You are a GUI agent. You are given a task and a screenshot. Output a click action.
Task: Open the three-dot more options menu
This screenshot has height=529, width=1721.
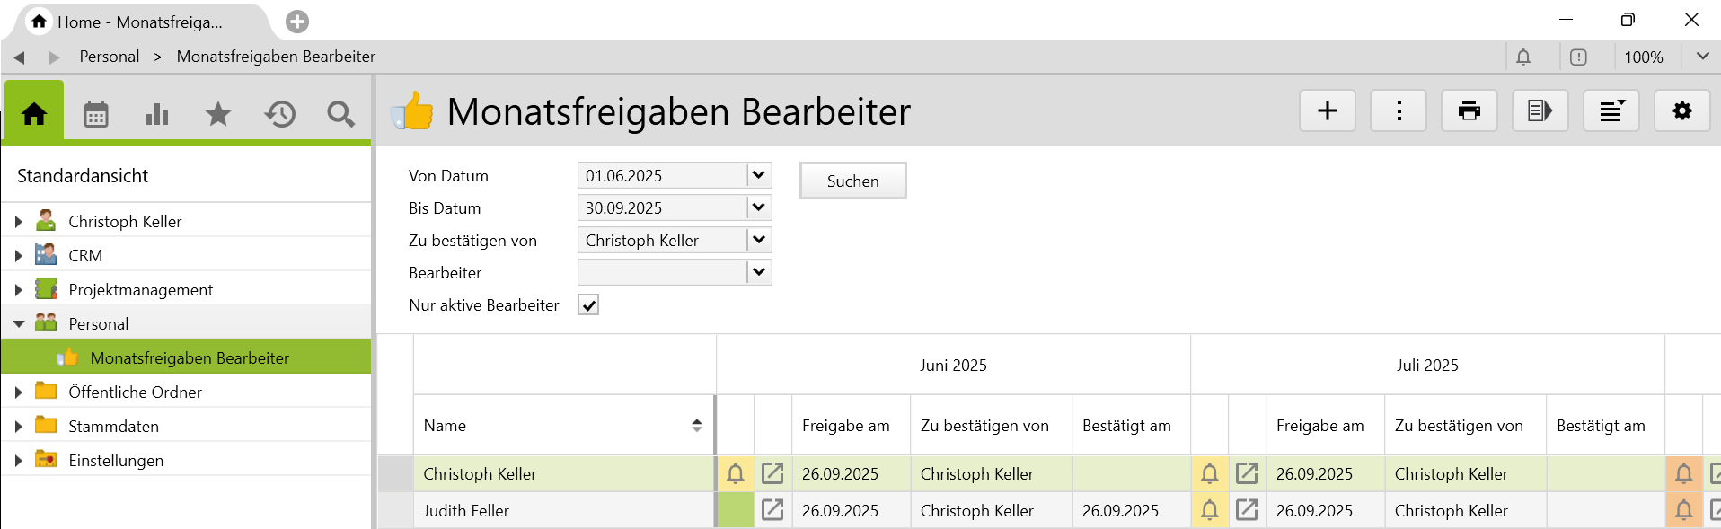pyautogui.click(x=1398, y=110)
